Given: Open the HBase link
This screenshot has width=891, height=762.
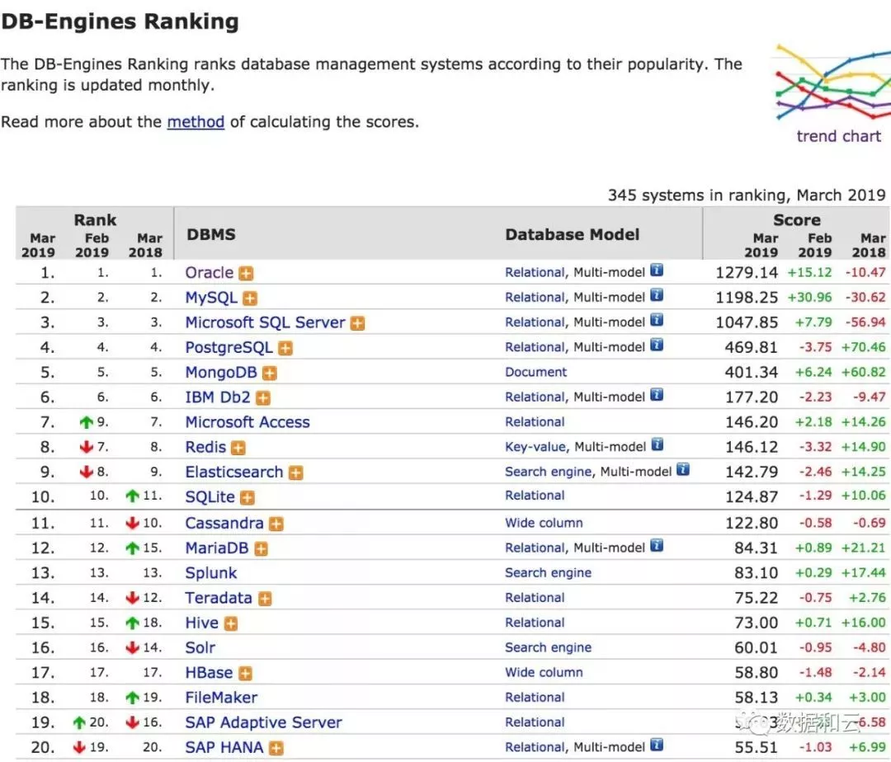Looking at the screenshot, I should point(209,674).
